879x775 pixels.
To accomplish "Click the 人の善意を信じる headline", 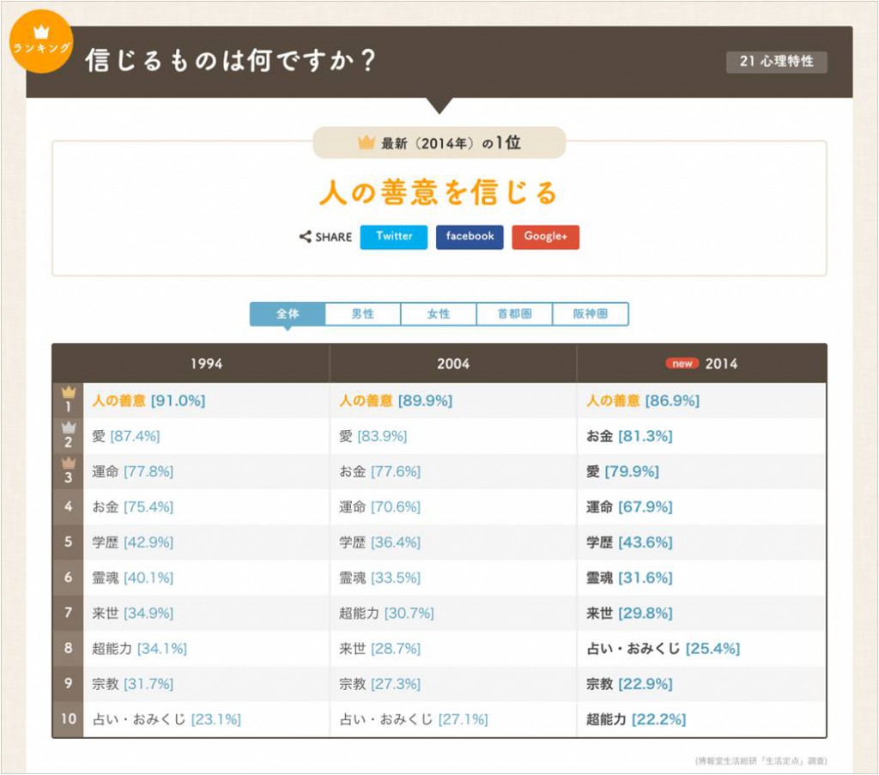I will [x=439, y=192].
